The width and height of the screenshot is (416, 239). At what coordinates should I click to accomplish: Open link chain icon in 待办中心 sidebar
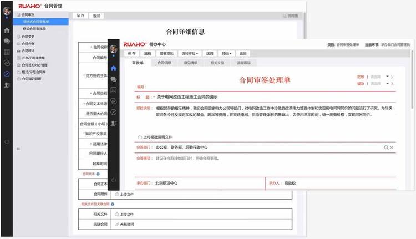(114, 101)
